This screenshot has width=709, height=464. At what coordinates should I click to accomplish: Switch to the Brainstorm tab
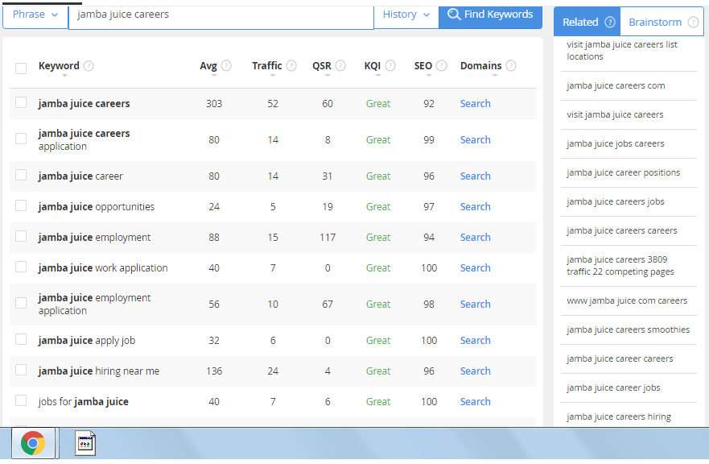coord(662,22)
